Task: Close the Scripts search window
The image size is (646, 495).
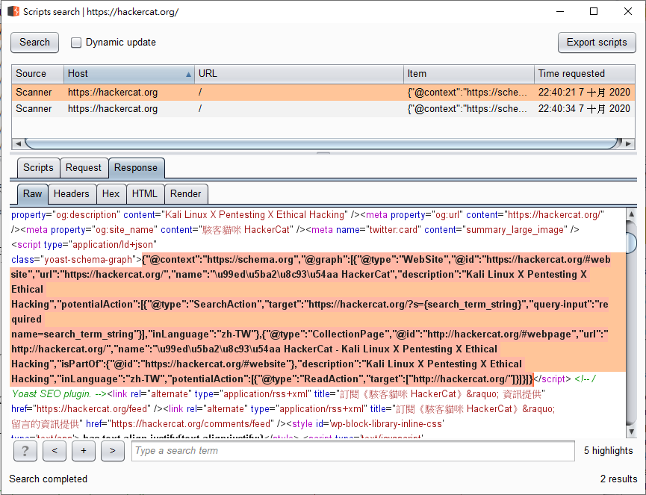Action: point(628,11)
